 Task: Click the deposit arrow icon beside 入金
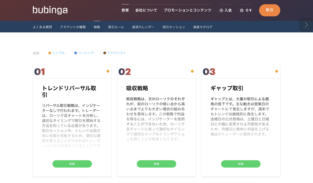221,10
